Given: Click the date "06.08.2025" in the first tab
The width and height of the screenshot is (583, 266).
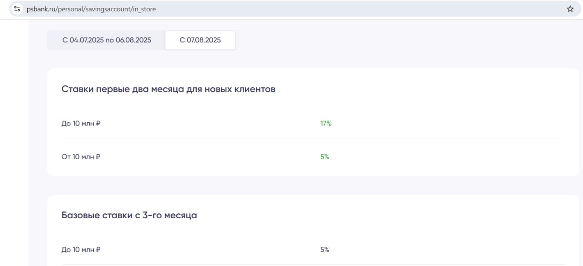Looking at the screenshot, I should click(133, 40).
